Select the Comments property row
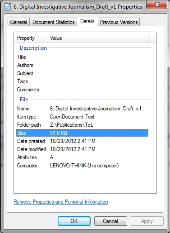 coord(82,90)
